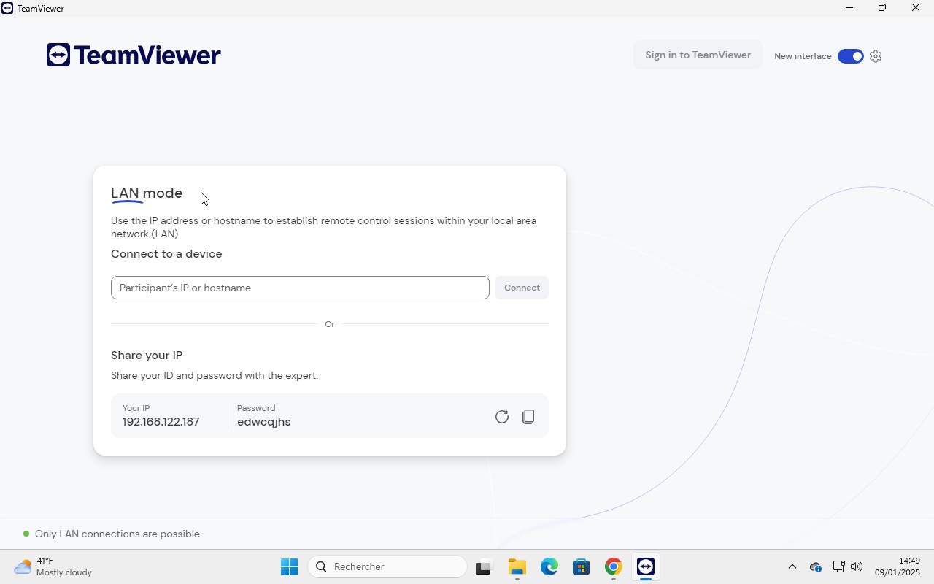
Task: Click TeamViewer icon in taskbar
Action: pos(646,567)
